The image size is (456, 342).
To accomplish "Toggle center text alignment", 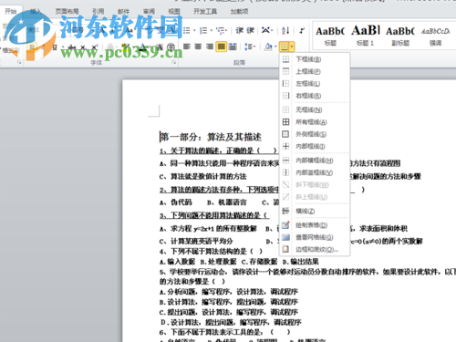I will tap(198, 47).
